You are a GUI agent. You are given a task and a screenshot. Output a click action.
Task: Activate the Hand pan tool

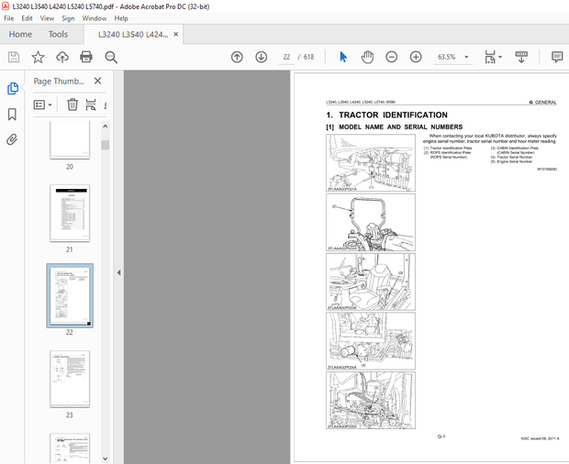click(x=367, y=57)
